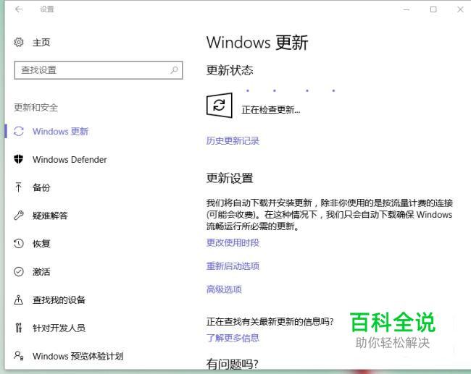This screenshot has height=374, width=471.
Task: Click the sync icon beside Windows 更新
Action: coord(19,132)
